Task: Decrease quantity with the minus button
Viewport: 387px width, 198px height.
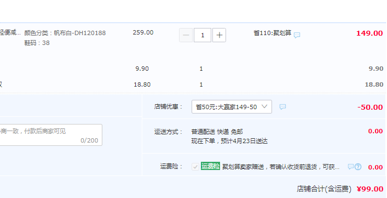Action: tap(186, 35)
